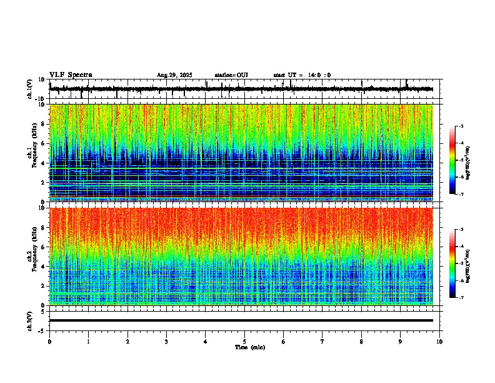The height and width of the screenshot is (383, 495).
Task: Click the "start UT = 14:0 :0" text
Action: [302, 75]
